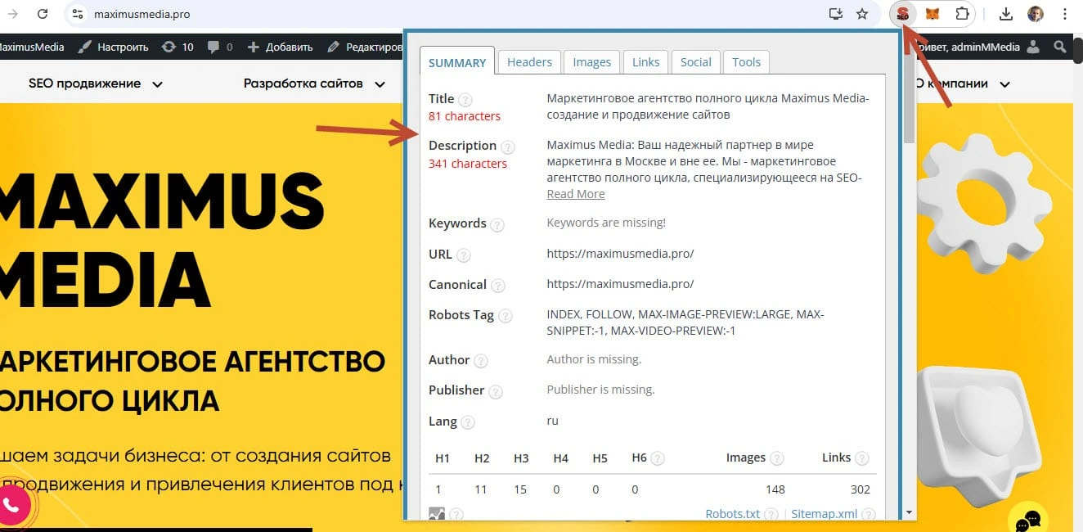1083x532 pixels.
Task: Click the help icon next to Robots Tag
Action: (506, 316)
